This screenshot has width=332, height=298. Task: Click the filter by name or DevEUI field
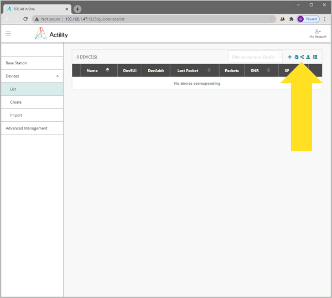pos(255,57)
